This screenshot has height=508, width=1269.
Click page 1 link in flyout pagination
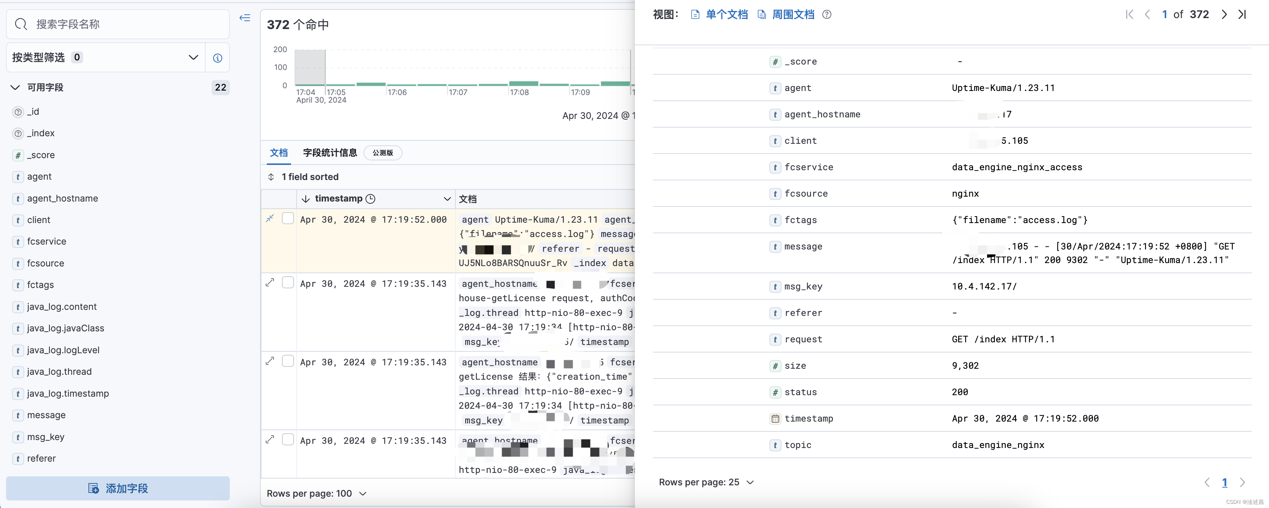click(x=1225, y=482)
